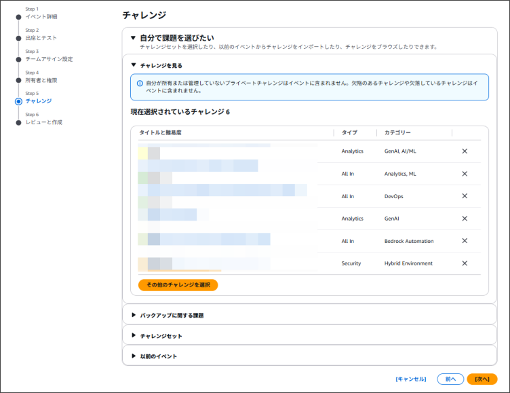Image resolution: width=510 pixels, height=393 pixels.
Task: Delete the DevOps challenge with X icon
Action: (465, 196)
